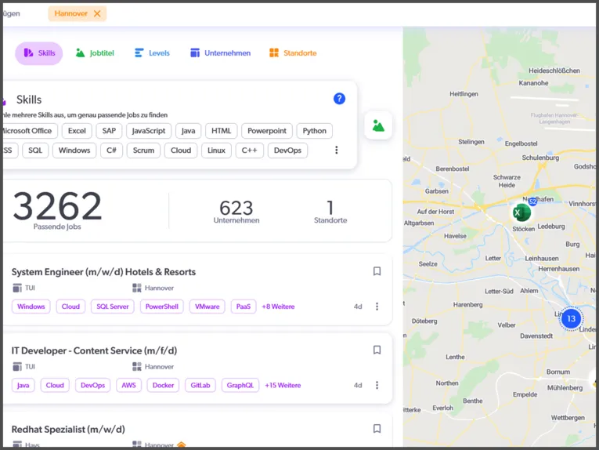Click the Garbsen label on the map
Viewport: 599px width, 450px height.
point(437,191)
